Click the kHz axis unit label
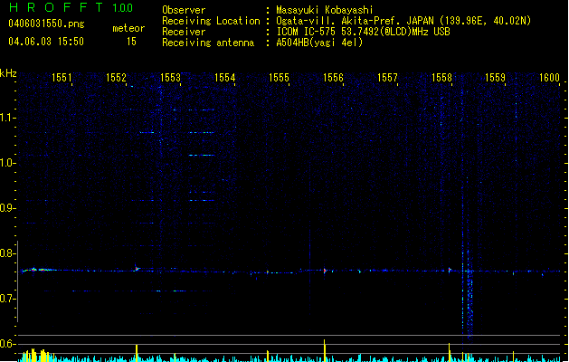This screenshot has height=362, width=569. tap(8, 73)
